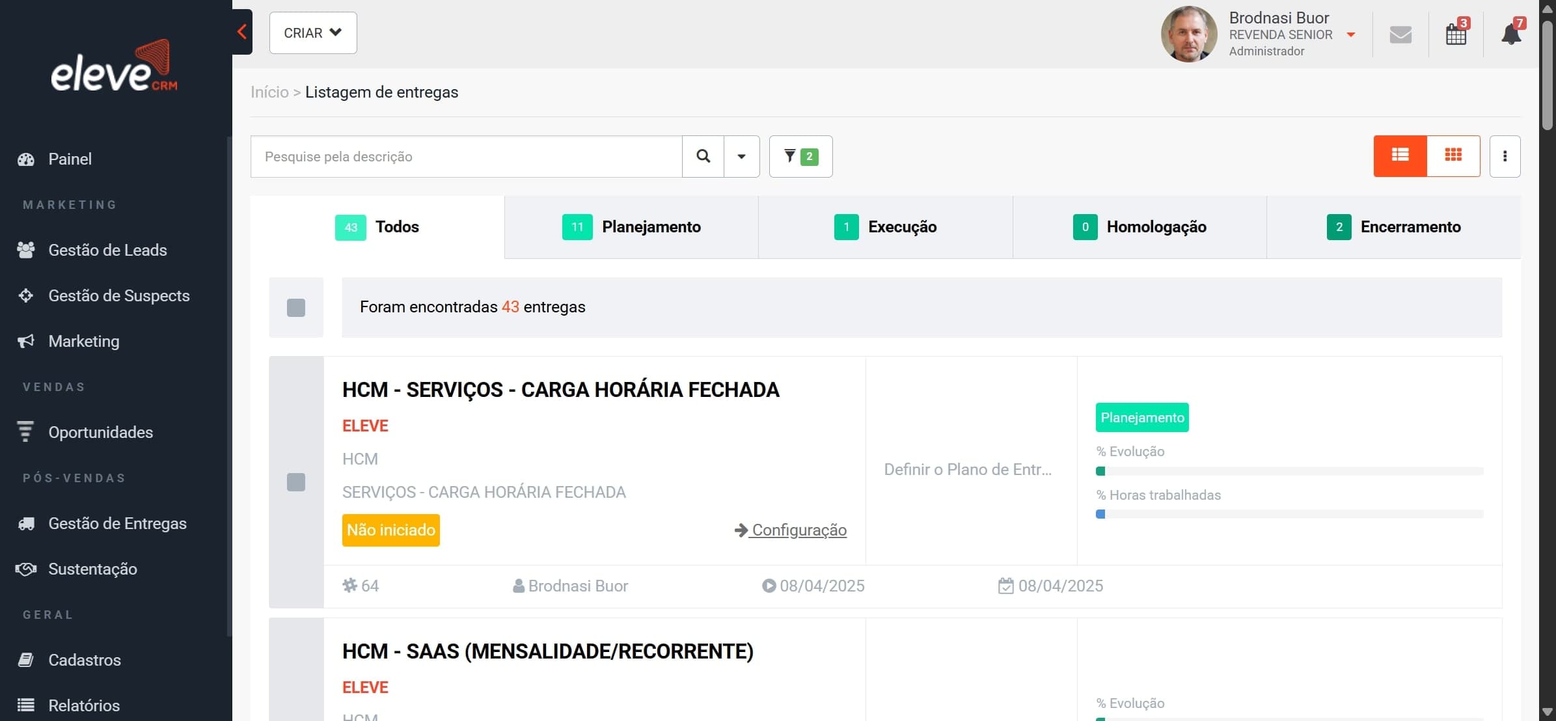Click 'Definir o Plano de Entr...' text
This screenshot has width=1556, height=721.
(x=968, y=469)
